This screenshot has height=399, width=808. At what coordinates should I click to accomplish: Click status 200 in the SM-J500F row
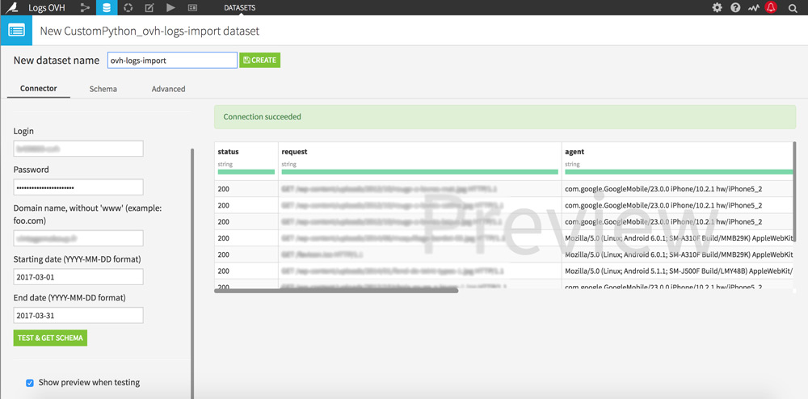tap(224, 271)
